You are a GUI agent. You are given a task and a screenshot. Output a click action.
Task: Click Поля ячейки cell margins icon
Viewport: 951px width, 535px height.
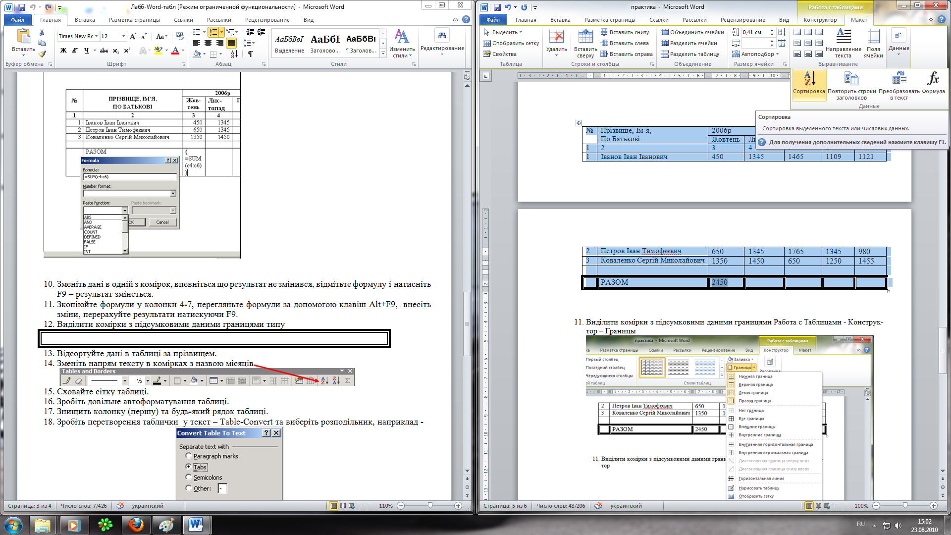coord(873,36)
